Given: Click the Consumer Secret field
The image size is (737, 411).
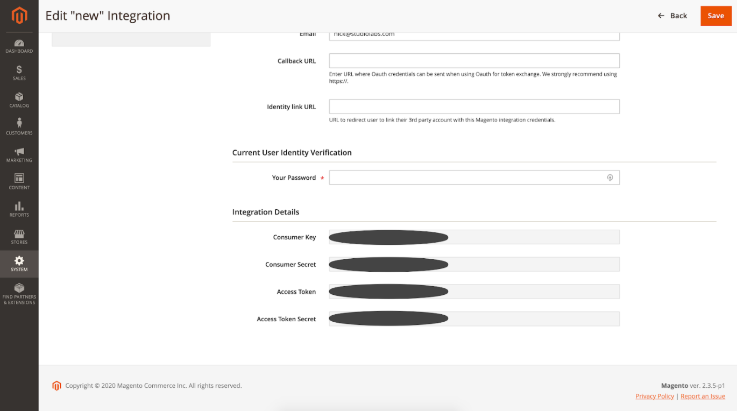Looking at the screenshot, I should tap(474, 265).
